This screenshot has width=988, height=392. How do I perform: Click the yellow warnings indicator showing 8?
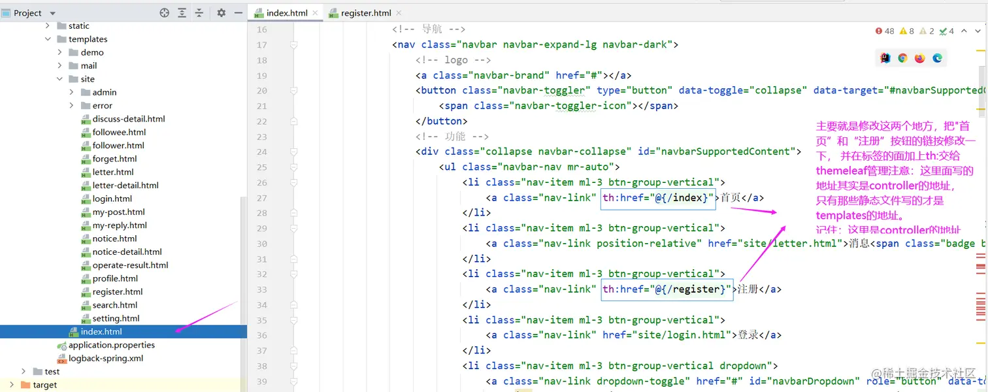[907, 31]
